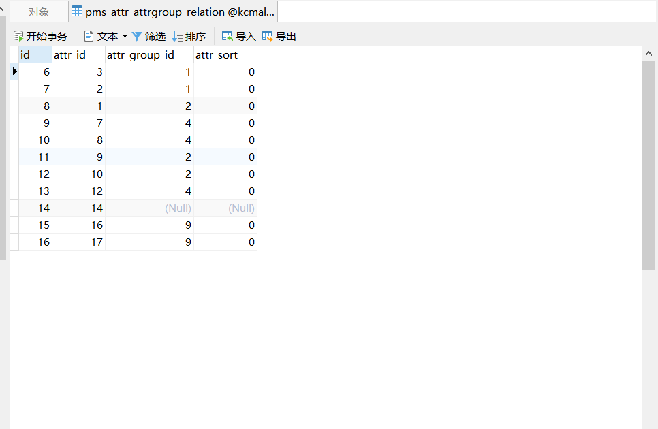Image resolution: width=658 pixels, height=429 pixels.
Task: Click the Sort (排序) icon
Action: pyautogui.click(x=177, y=36)
